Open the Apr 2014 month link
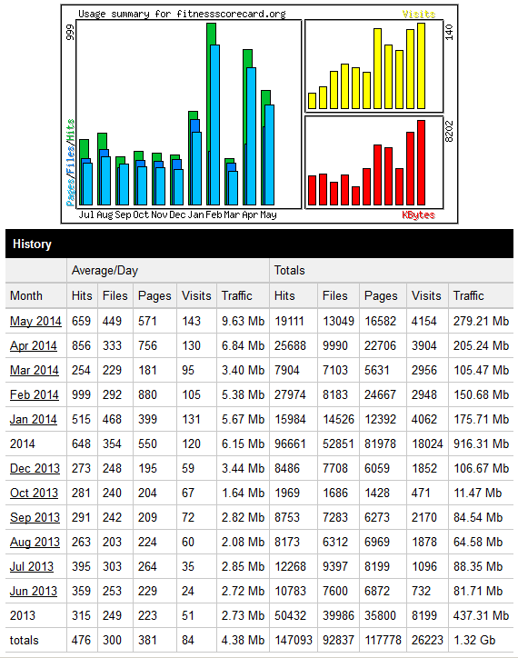The image size is (518, 658). [x=33, y=345]
